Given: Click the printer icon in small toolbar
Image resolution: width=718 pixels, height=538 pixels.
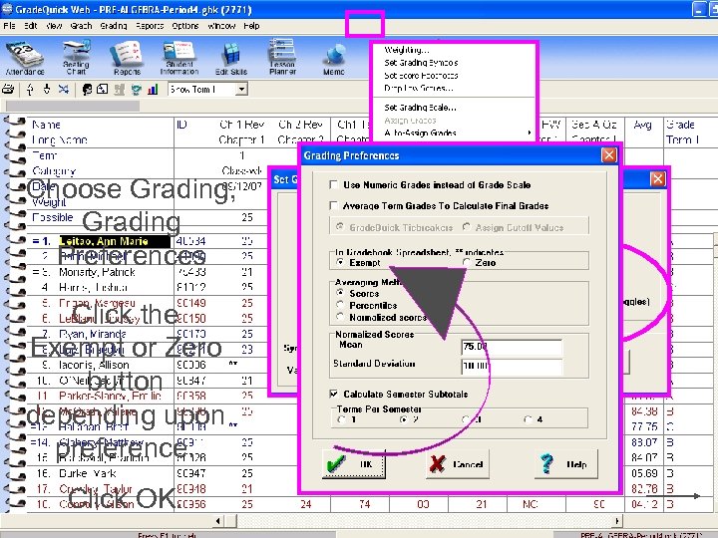Looking at the screenshot, I should pyautogui.click(x=8, y=90).
